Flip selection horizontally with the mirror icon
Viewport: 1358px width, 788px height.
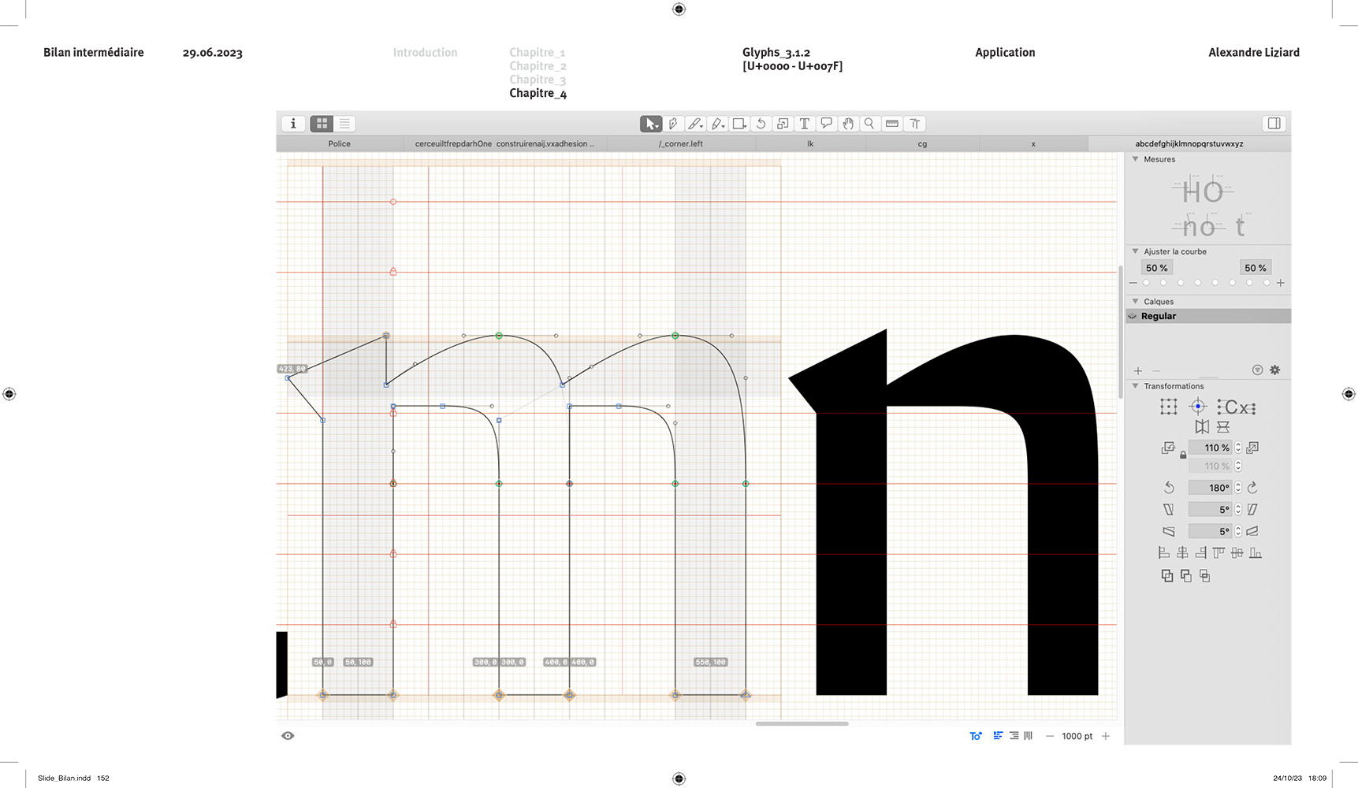[x=1201, y=427]
